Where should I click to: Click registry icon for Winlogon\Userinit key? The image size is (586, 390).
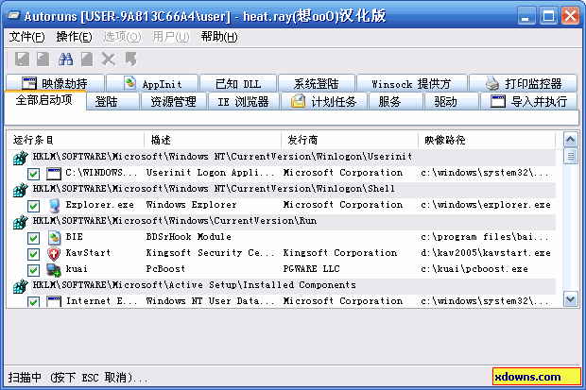[21, 158]
